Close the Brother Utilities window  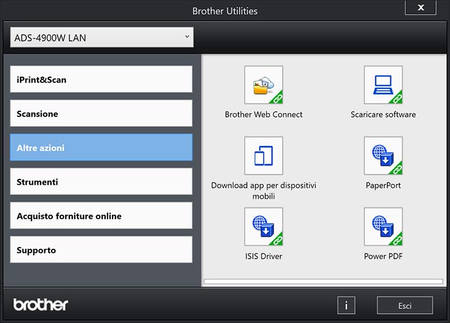[x=420, y=8]
